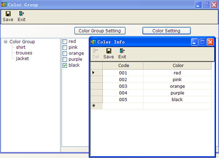Select row header with current-row arrow
Image resolution: width=219 pixels, height=158 pixels.
point(96,73)
